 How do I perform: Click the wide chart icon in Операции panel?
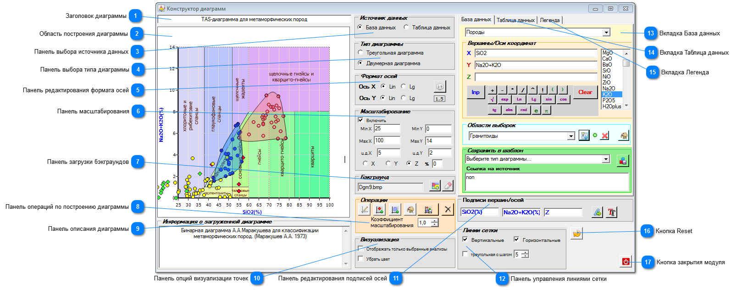[428, 210]
